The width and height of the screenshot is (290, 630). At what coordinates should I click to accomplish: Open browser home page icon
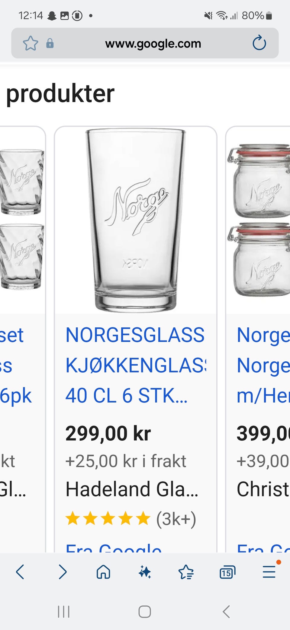point(103,572)
